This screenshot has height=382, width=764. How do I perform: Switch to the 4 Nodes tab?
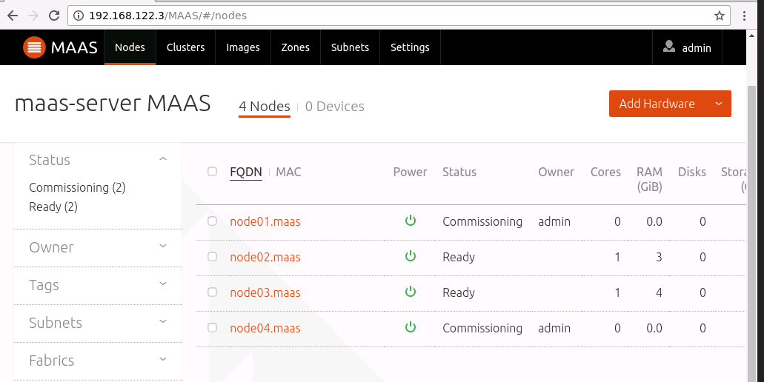click(x=264, y=107)
